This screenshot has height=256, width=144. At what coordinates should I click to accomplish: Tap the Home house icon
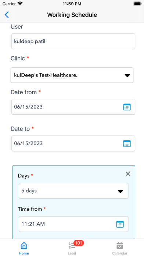(x=24, y=245)
